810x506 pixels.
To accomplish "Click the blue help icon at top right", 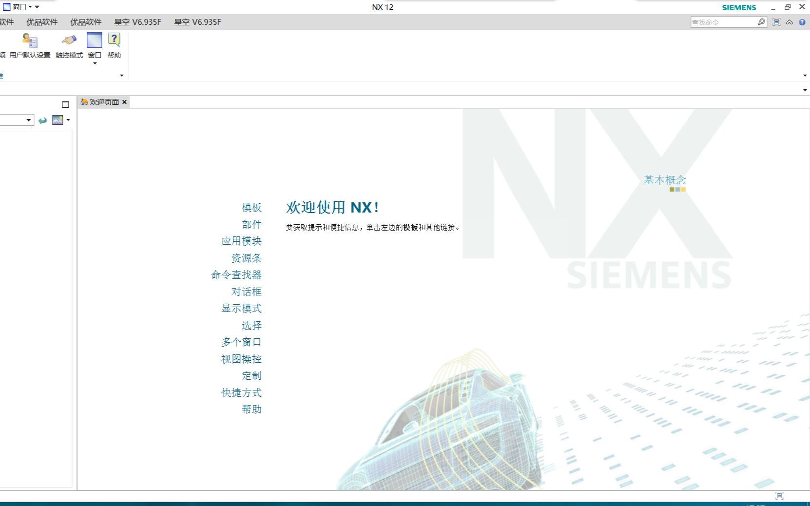I will point(803,22).
